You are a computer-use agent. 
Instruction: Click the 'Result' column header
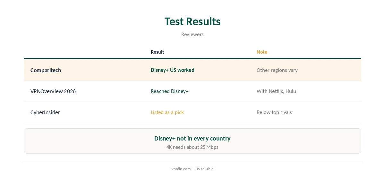tap(157, 52)
